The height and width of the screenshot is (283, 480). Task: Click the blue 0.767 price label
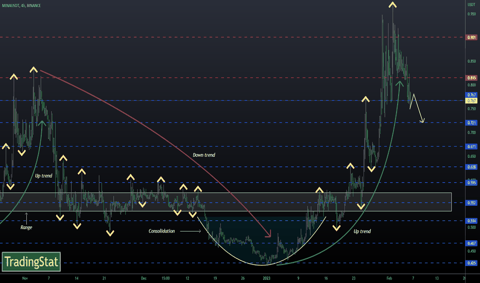pyautogui.click(x=471, y=95)
